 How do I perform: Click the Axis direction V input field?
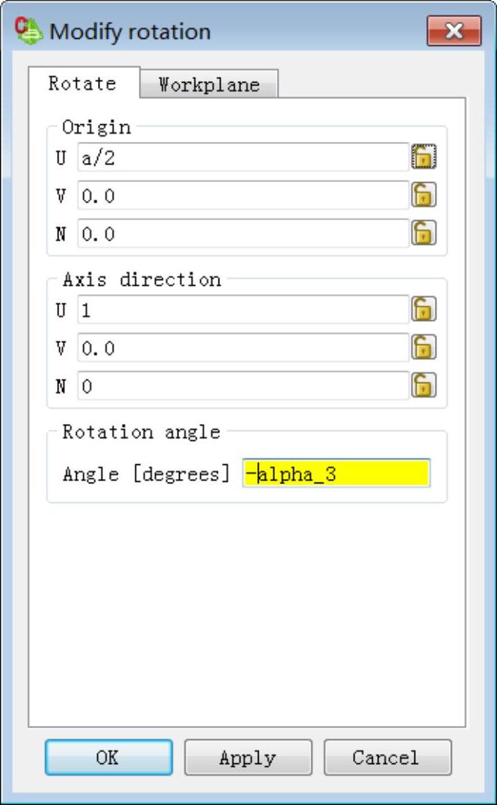click(x=242, y=347)
